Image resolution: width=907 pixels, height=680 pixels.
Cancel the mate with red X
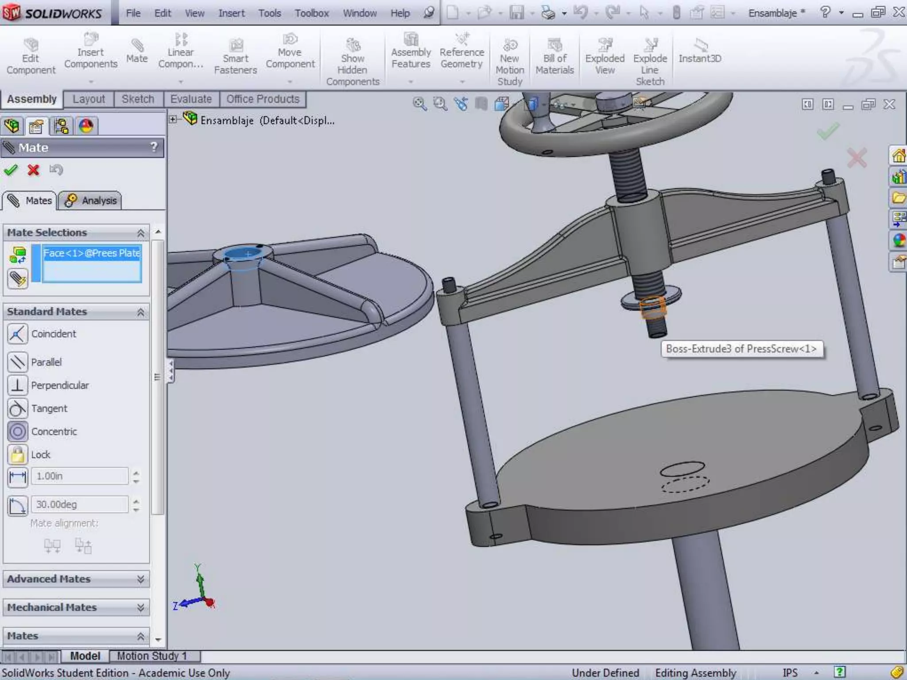point(33,170)
